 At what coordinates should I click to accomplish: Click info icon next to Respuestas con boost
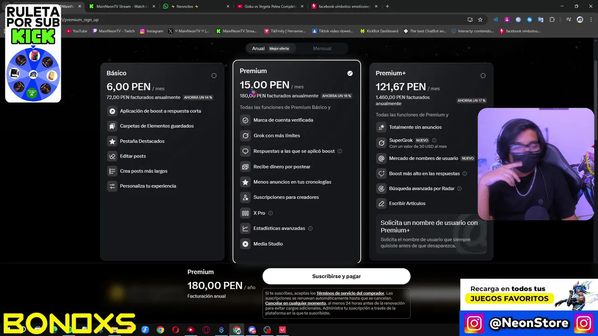click(x=340, y=151)
